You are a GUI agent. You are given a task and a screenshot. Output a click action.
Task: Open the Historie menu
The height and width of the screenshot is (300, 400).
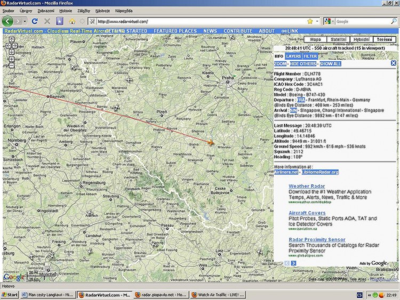tap(66, 11)
